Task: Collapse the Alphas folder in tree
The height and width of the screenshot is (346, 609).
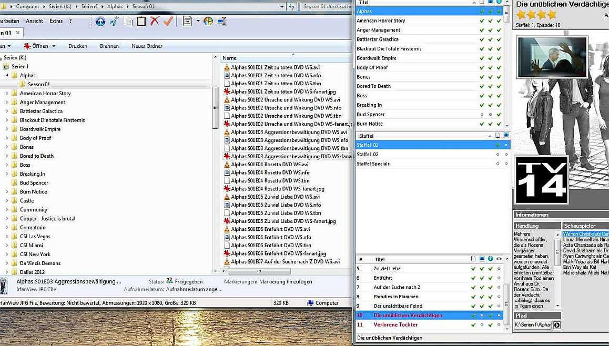Action: [7, 75]
